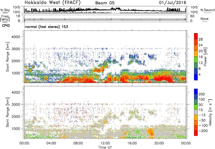Click the '60' Nave axis tick
Screen dimensions: 215x149
tap(192, 16)
